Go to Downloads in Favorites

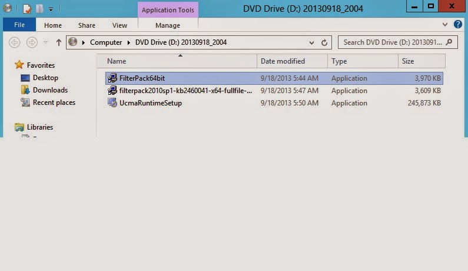(50, 90)
